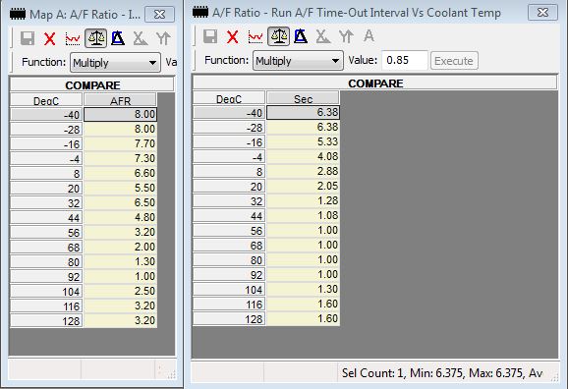Click the Y axis icon in Run A/F Time-Out window

coord(346,36)
